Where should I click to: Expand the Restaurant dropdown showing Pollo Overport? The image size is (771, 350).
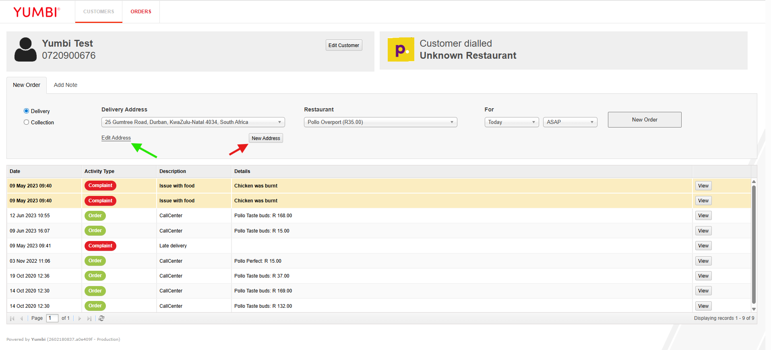[x=380, y=122]
